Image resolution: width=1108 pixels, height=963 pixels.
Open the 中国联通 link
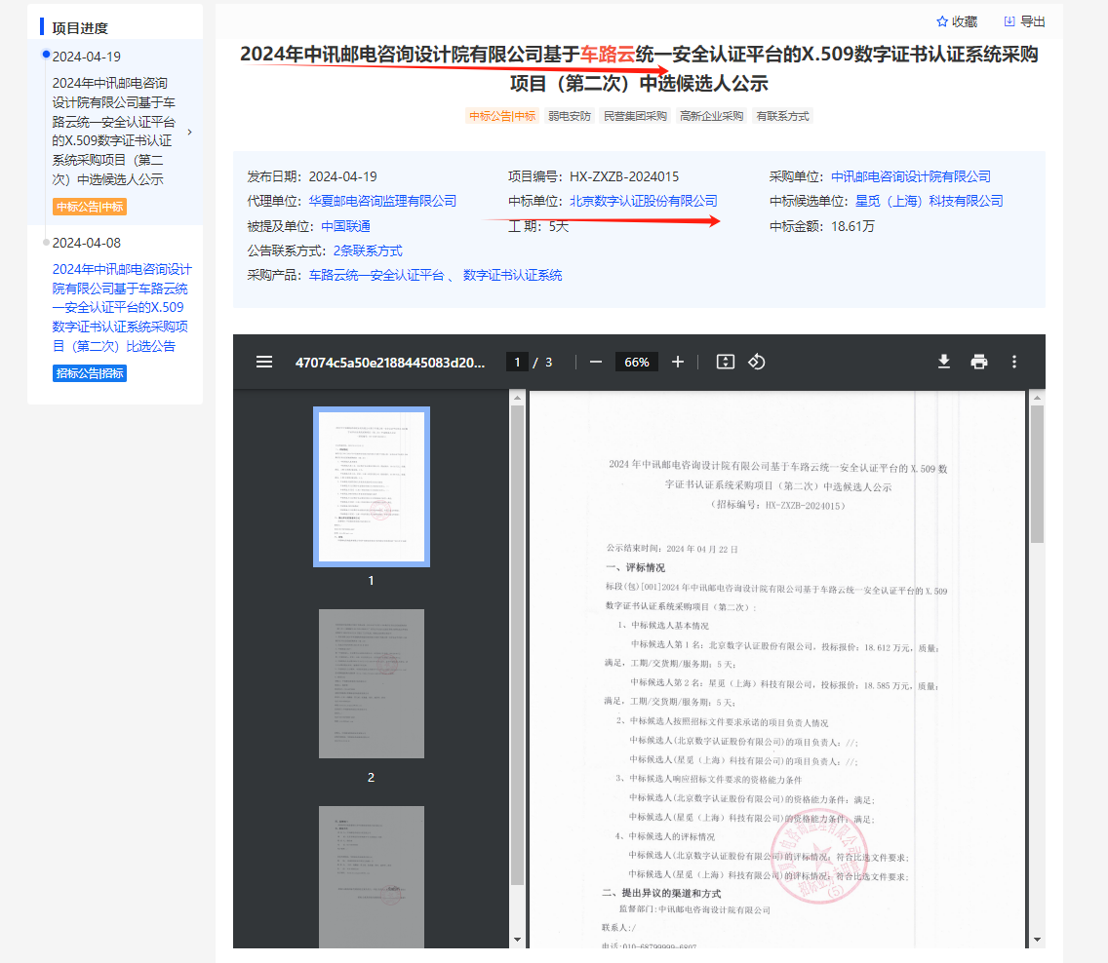click(345, 227)
